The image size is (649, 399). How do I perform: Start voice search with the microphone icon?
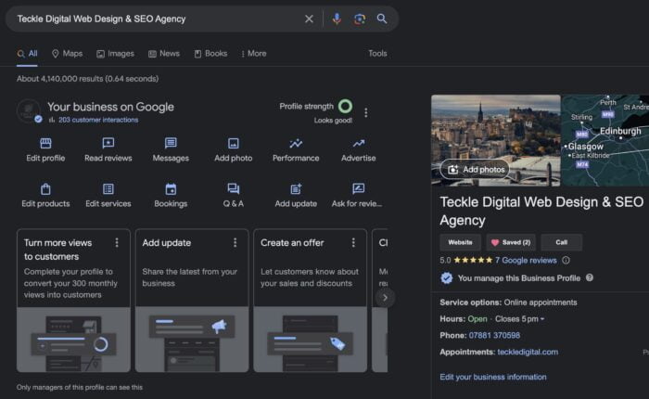pyautogui.click(x=337, y=19)
